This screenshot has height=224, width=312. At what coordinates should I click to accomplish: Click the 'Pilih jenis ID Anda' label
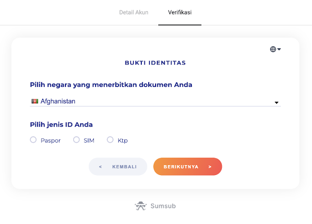(x=61, y=124)
